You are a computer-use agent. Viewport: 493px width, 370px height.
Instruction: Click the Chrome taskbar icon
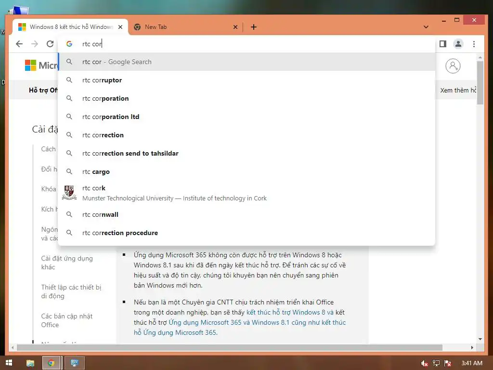click(x=51, y=363)
